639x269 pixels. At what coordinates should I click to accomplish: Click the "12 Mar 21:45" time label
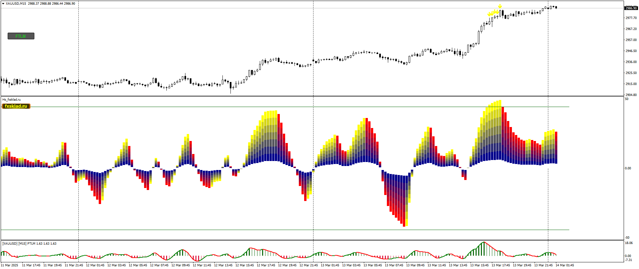click(309, 265)
